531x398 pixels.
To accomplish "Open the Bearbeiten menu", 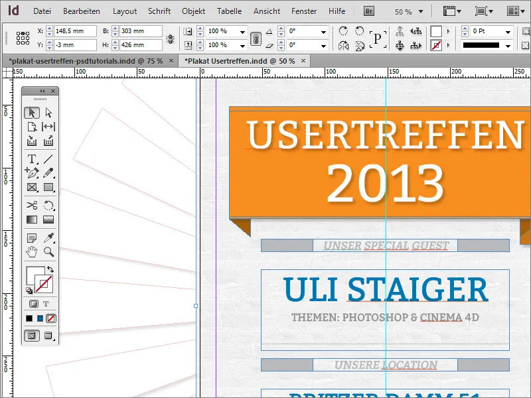I will pos(82,11).
